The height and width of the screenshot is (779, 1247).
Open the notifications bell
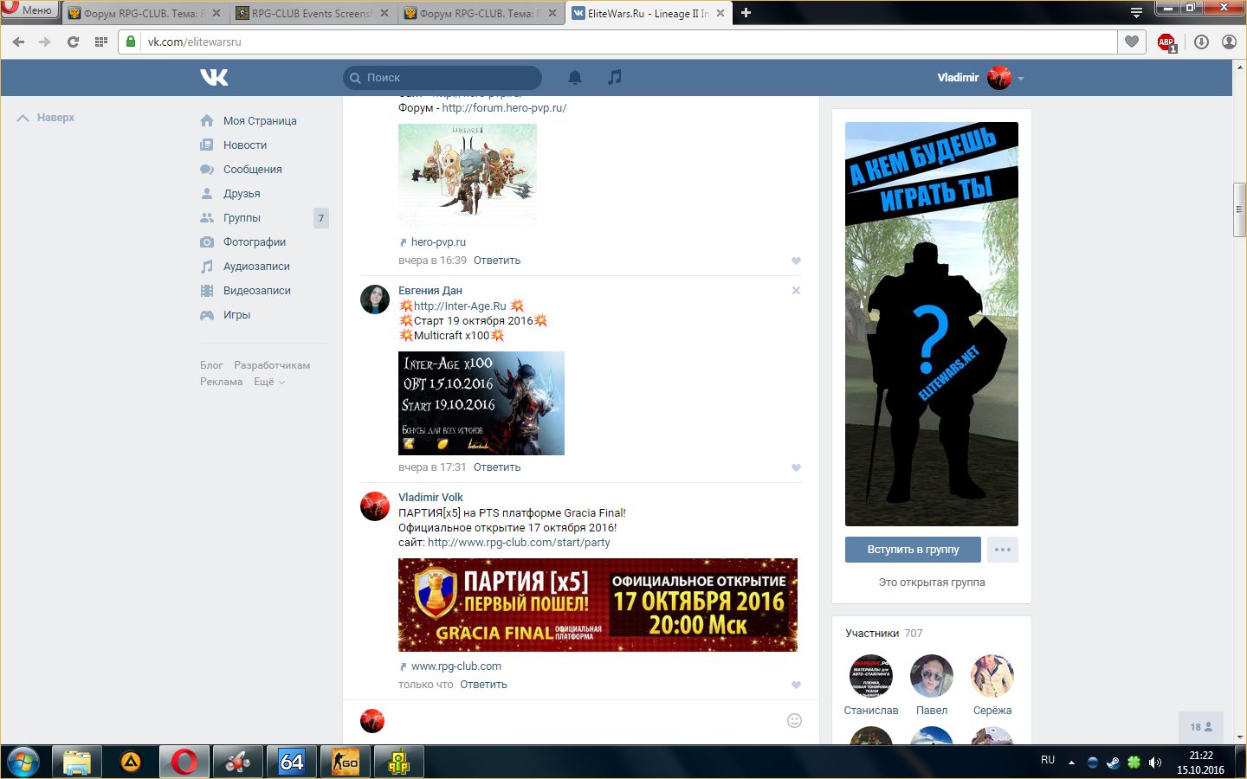coord(575,77)
